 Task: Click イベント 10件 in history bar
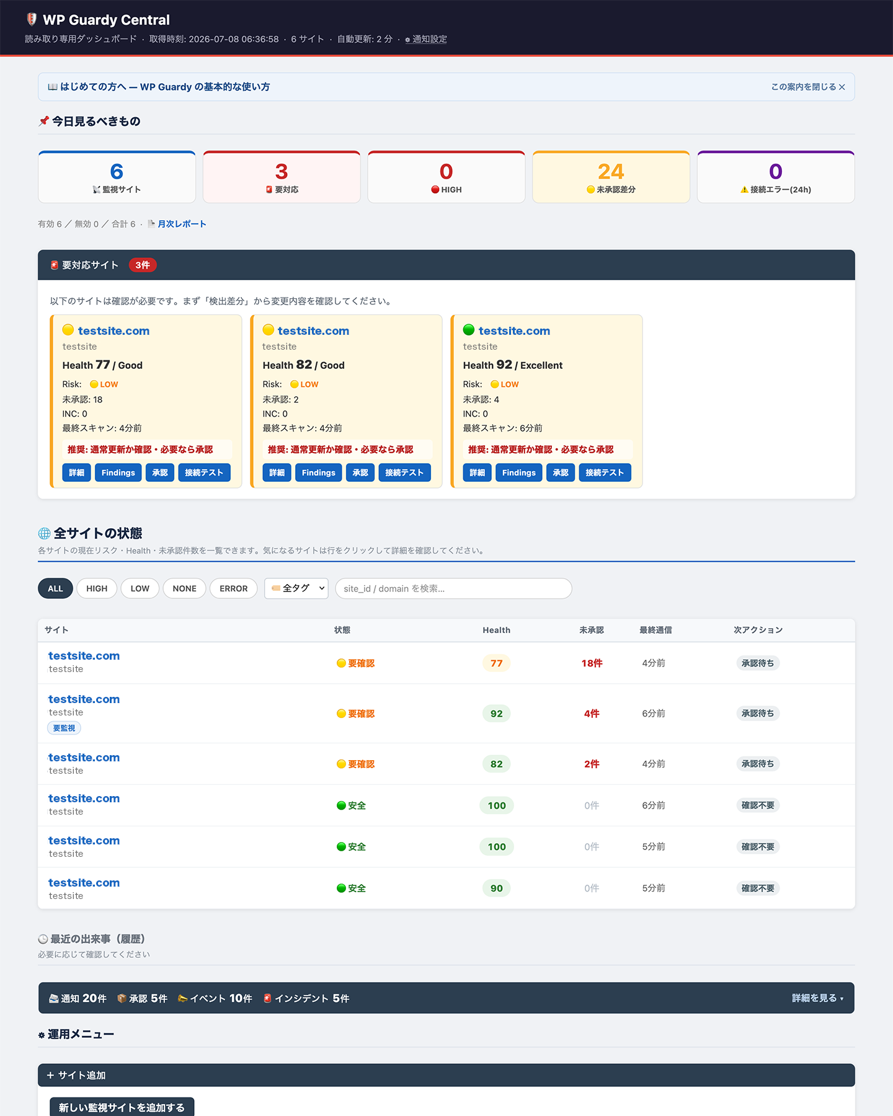pyautogui.click(x=215, y=998)
